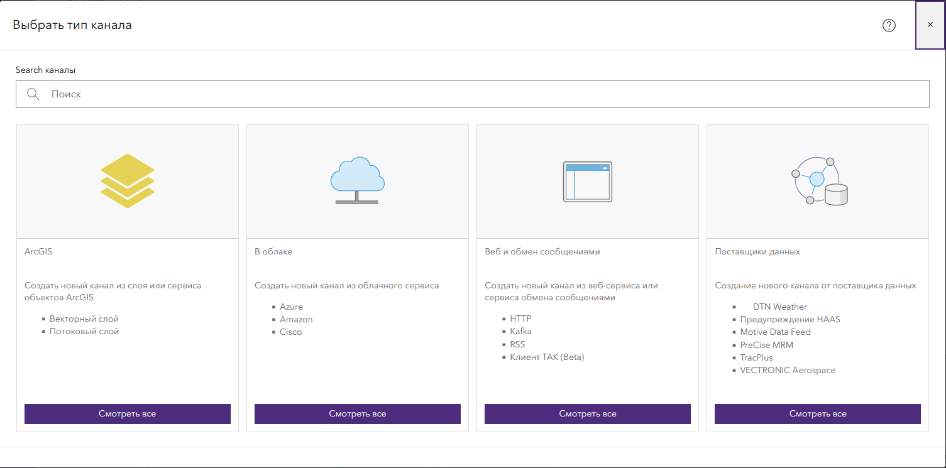Screen dimensions: 946x468
Task: Select the DTN Weather provider
Action: (780, 307)
